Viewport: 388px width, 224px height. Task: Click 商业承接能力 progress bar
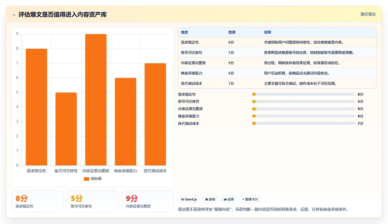point(304,116)
